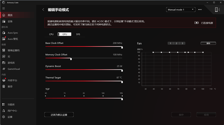
Task: Open the hamburger navigation menu
Action: point(4,8)
